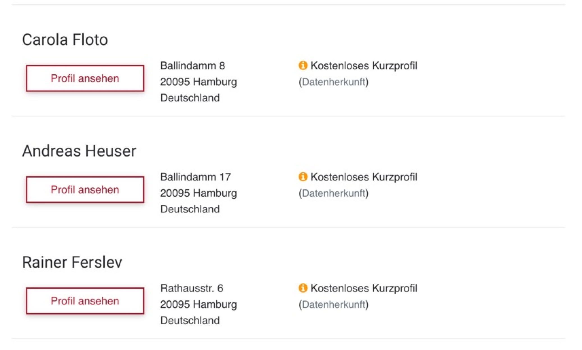
Task: Click the Ballindamm 17 address line
Action: click(x=196, y=177)
